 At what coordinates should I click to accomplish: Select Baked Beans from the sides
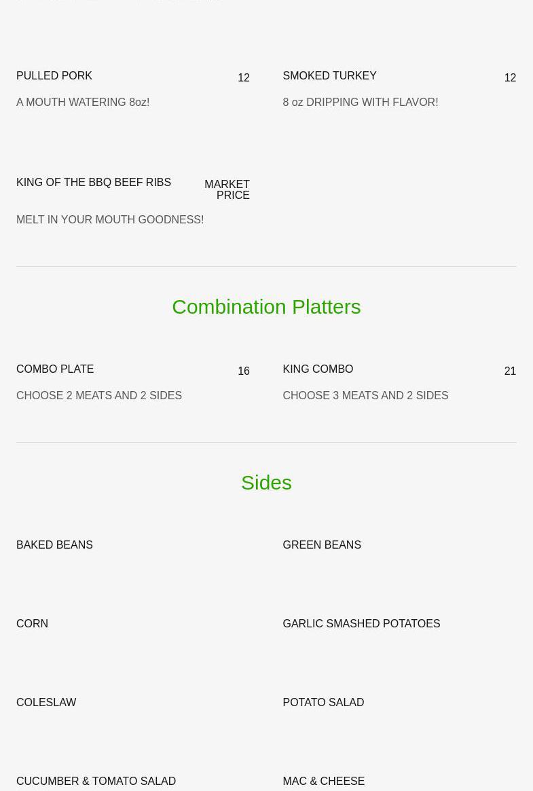click(54, 545)
